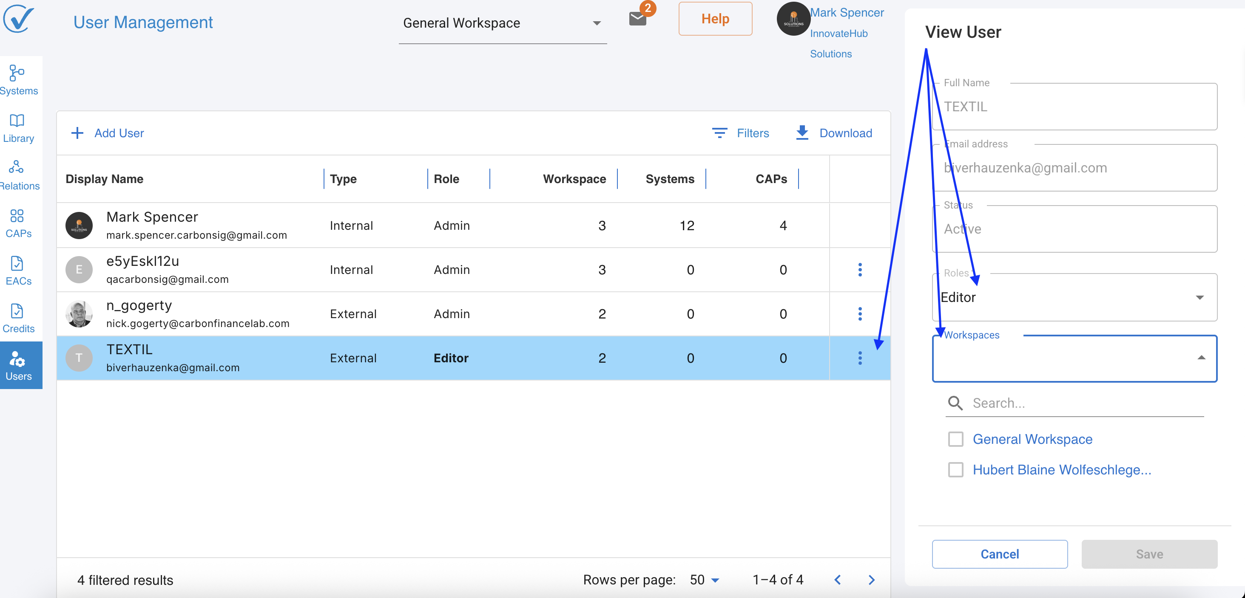The height and width of the screenshot is (598, 1245).
Task: Open the Library sidebar icon
Action: click(x=18, y=128)
